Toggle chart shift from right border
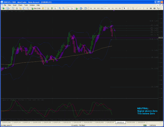164x127 pixels. pos(72,8)
